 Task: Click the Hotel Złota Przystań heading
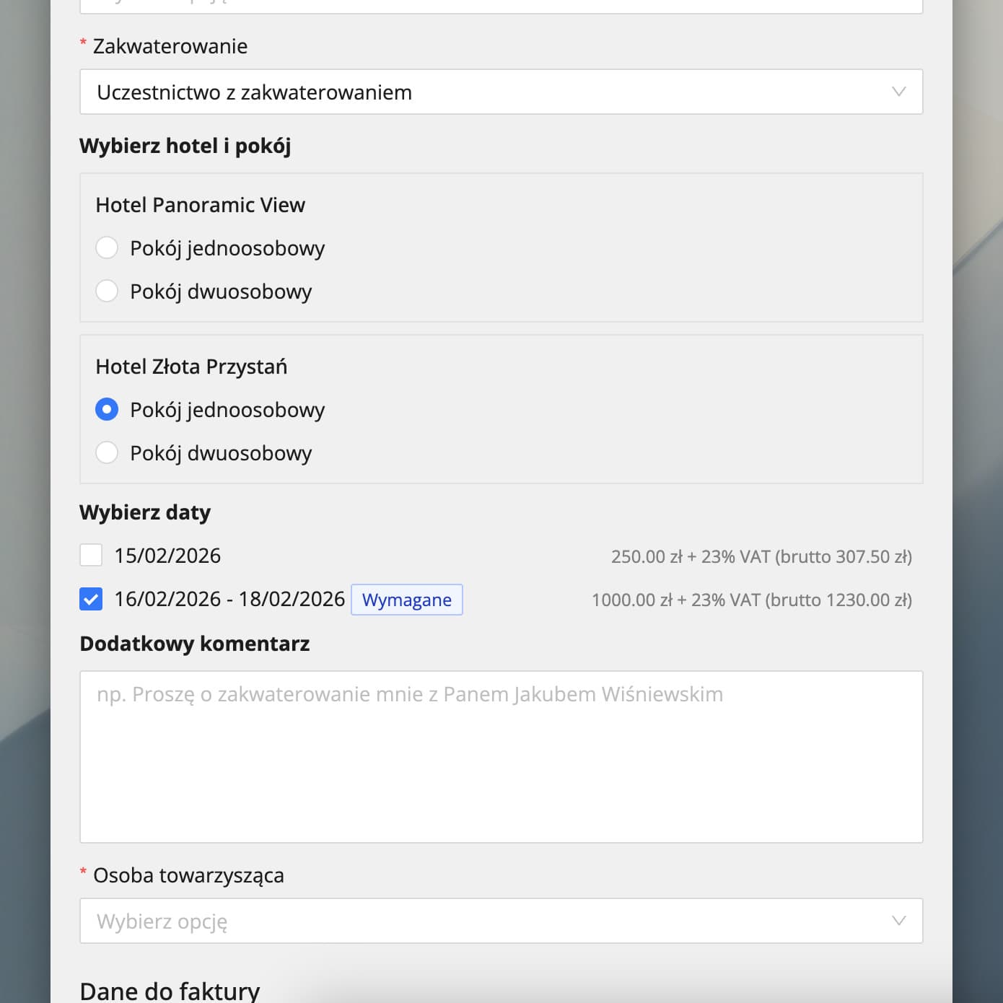(x=191, y=367)
